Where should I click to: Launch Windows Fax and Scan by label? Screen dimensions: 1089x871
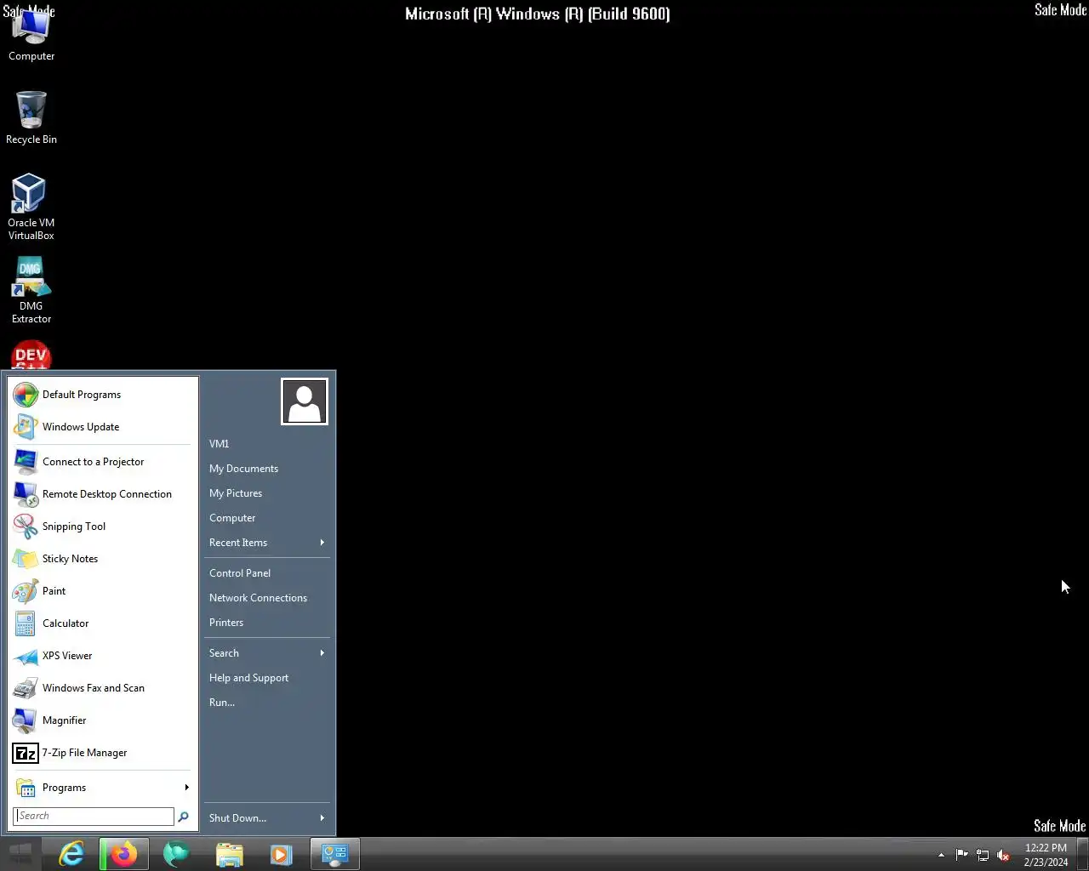94,688
